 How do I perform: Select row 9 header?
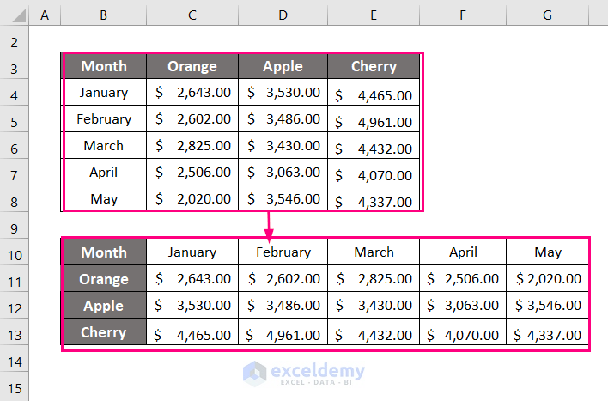tap(15, 226)
